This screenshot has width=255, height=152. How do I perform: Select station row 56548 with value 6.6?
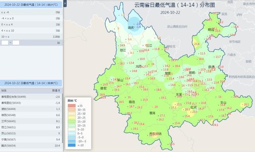(31, 115)
